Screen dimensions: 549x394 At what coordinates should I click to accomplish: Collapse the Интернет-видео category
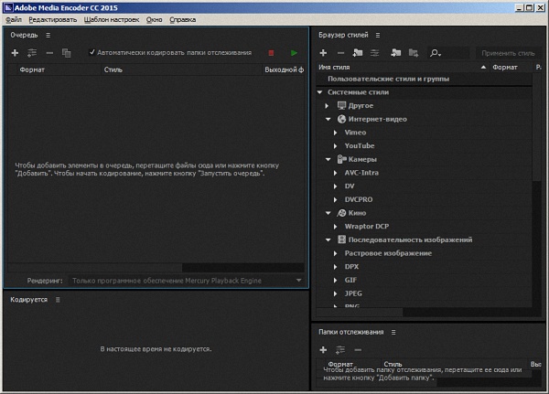coord(328,120)
